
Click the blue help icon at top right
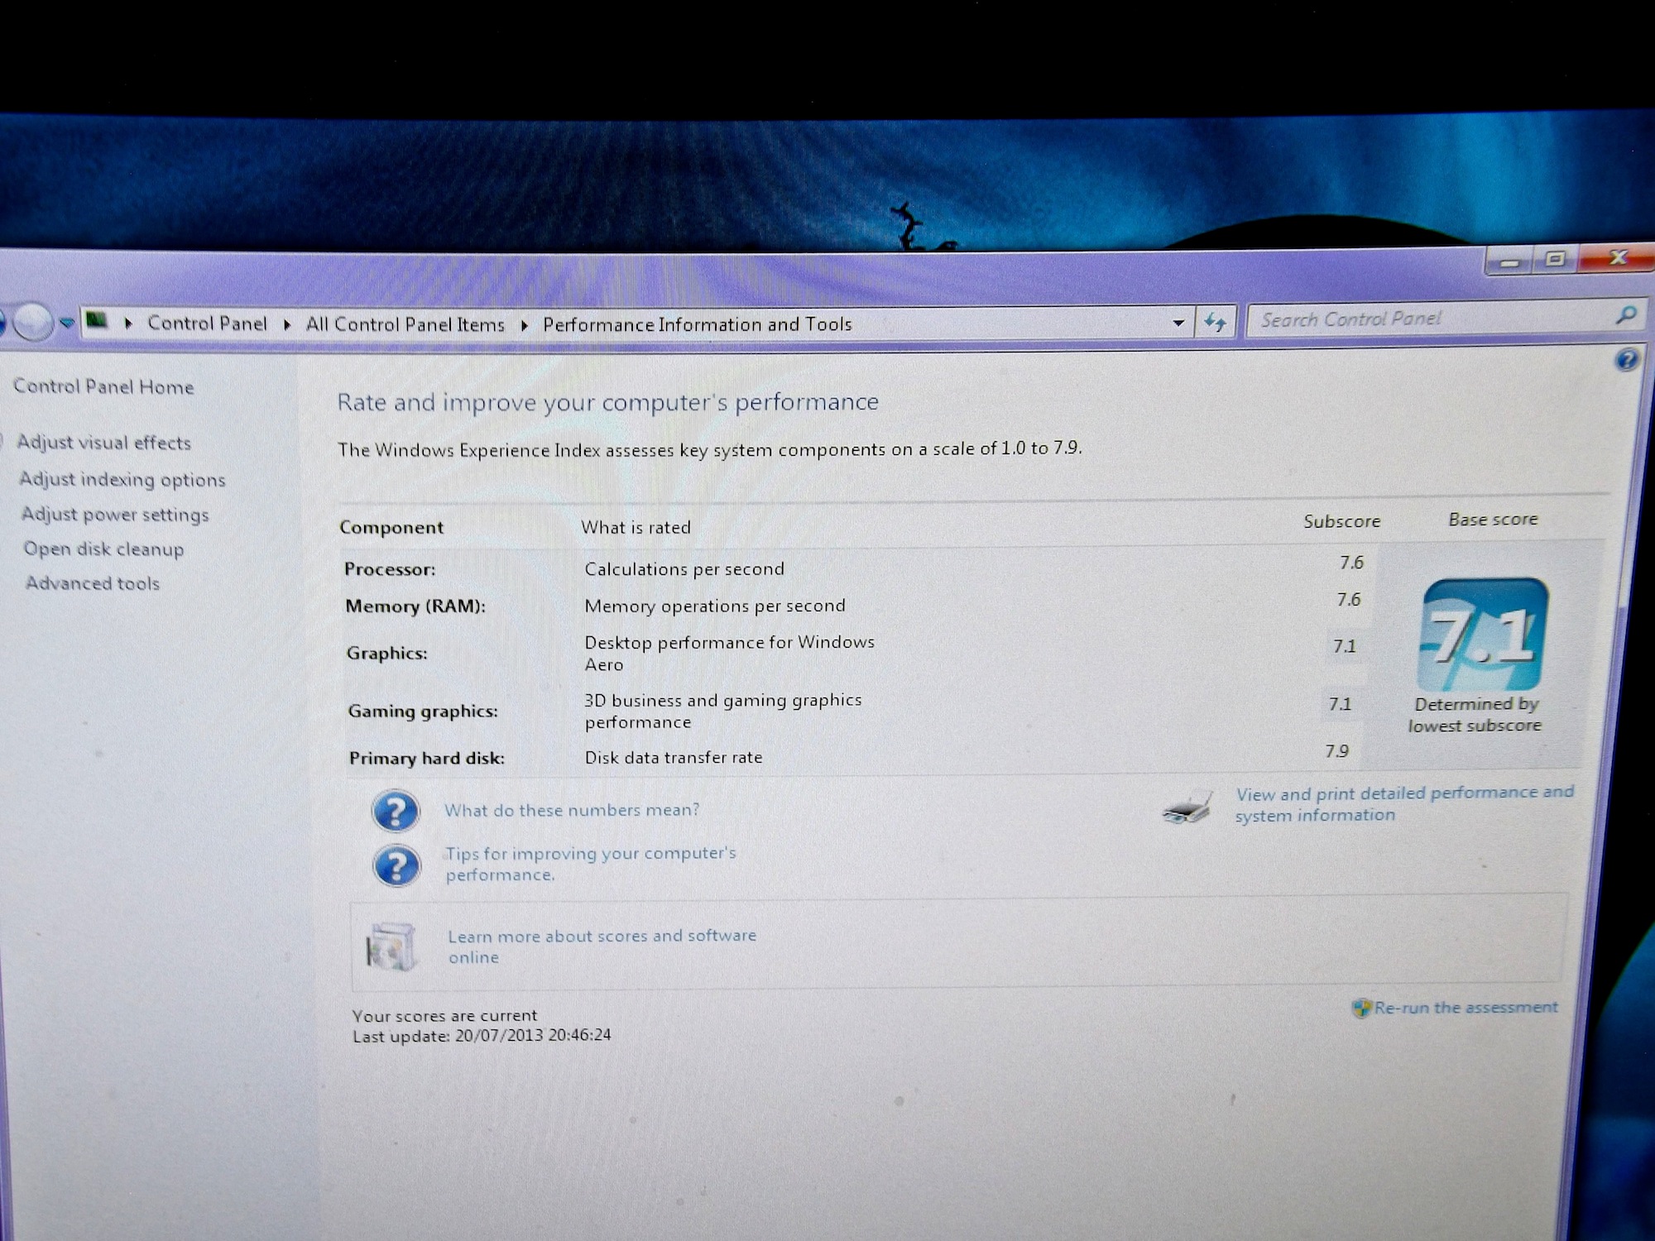pyautogui.click(x=1626, y=360)
